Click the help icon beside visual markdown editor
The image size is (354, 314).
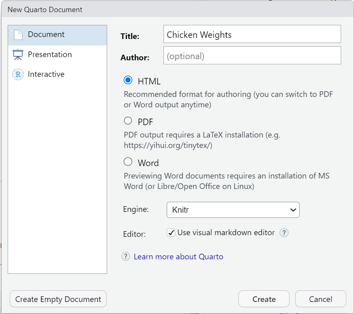(x=284, y=233)
